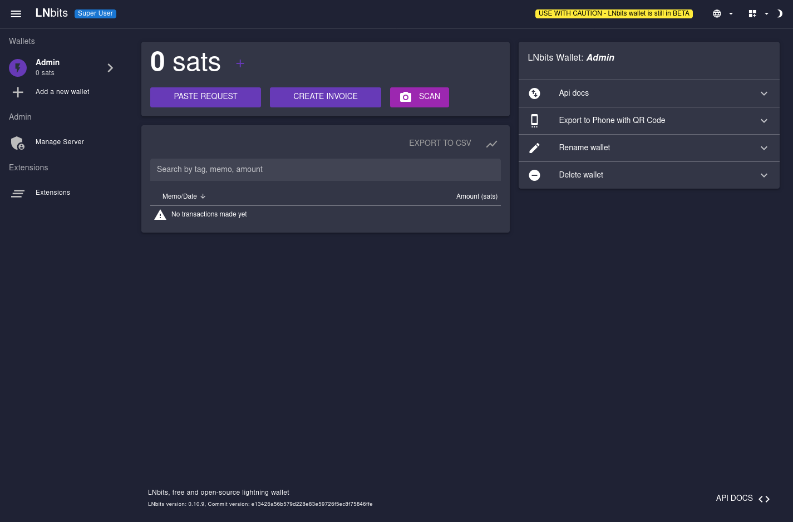Open the Extensions page
793x522 pixels.
(53, 193)
